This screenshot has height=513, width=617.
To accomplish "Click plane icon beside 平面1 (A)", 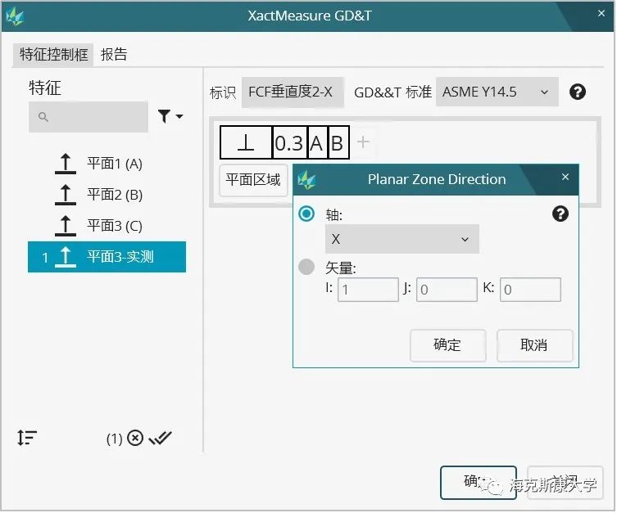I will [x=66, y=164].
